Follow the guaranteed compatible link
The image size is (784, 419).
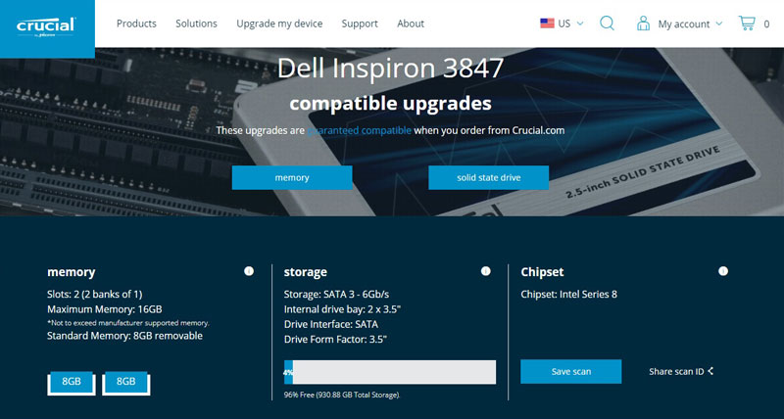click(x=359, y=130)
